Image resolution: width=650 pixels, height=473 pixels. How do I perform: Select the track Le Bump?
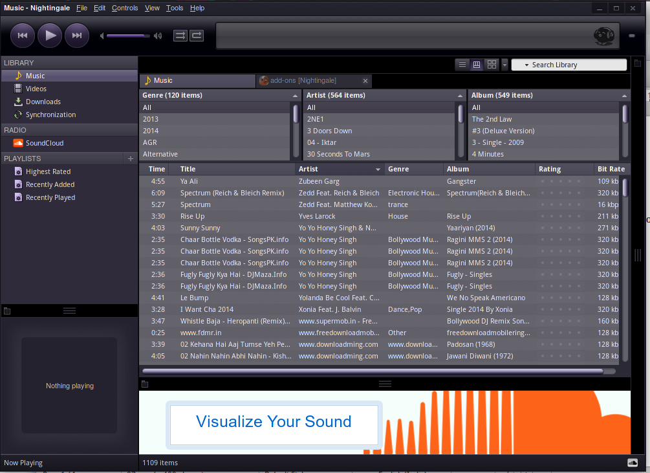379,298
